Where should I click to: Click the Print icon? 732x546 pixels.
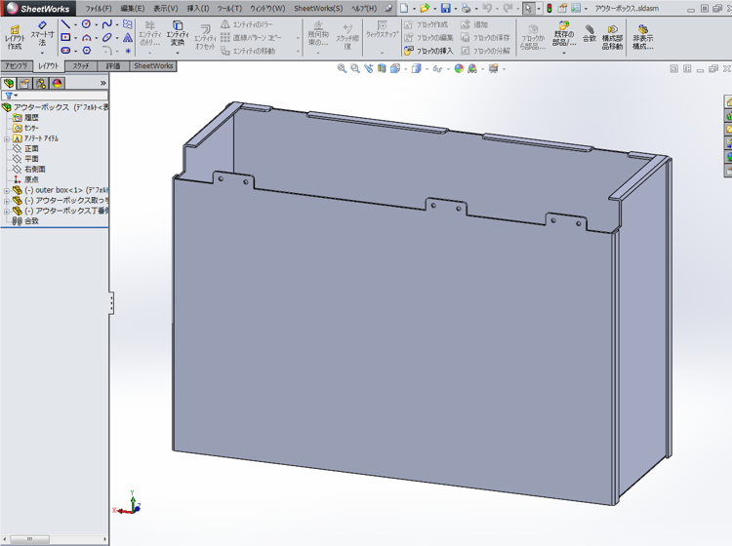coord(466,9)
